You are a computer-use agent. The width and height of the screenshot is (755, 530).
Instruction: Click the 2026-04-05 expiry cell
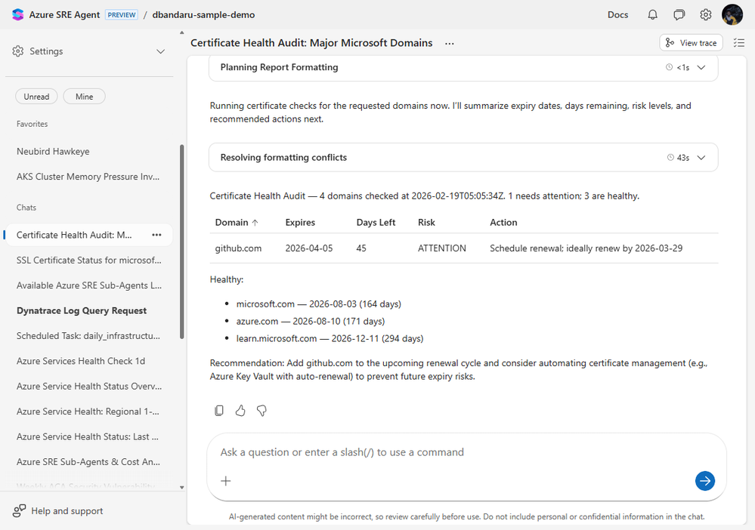[308, 248]
